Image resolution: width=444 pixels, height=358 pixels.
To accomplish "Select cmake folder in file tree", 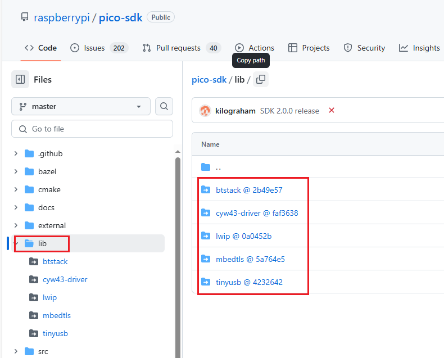I will pos(43,189).
